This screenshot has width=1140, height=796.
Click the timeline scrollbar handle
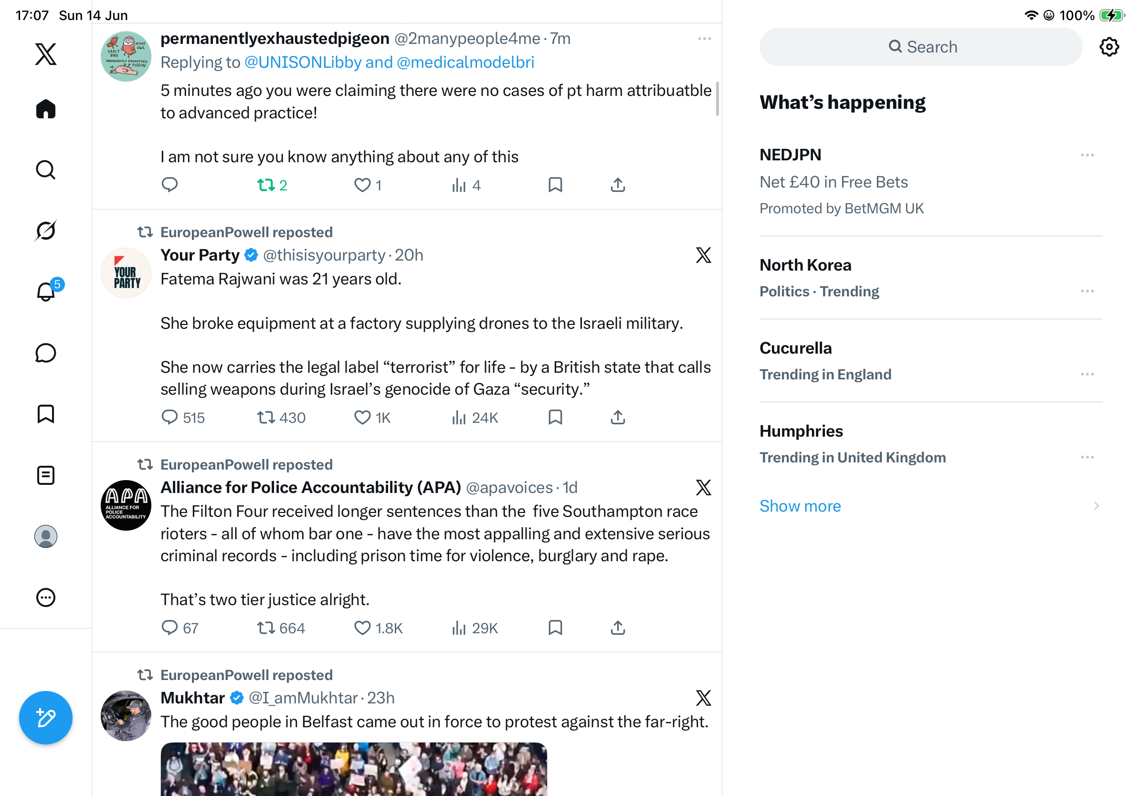717,98
